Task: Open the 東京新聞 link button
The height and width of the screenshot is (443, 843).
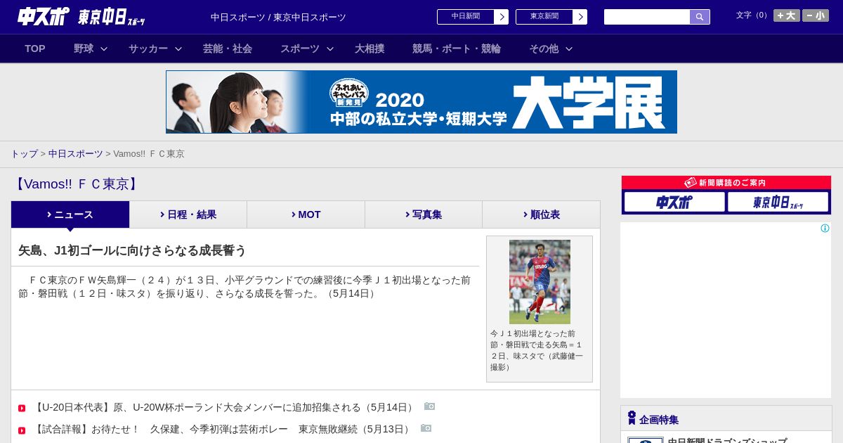Action: [551, 17]
